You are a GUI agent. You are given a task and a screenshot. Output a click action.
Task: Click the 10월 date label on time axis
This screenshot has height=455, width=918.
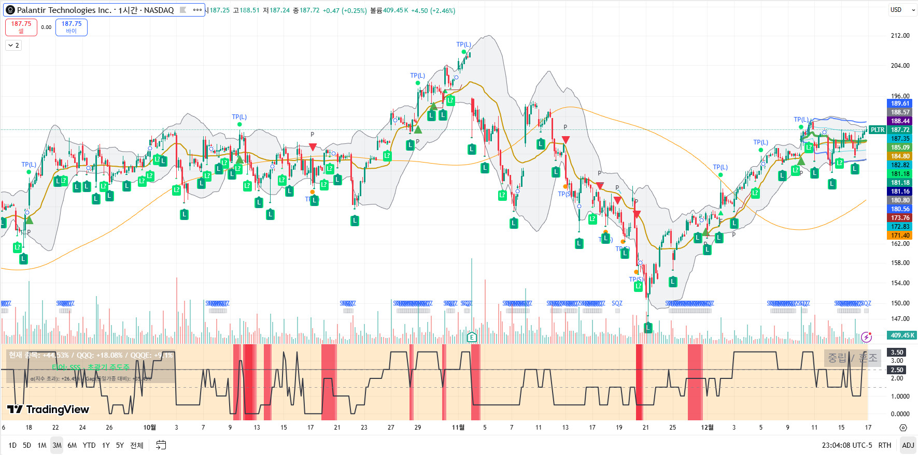point(149,428)
